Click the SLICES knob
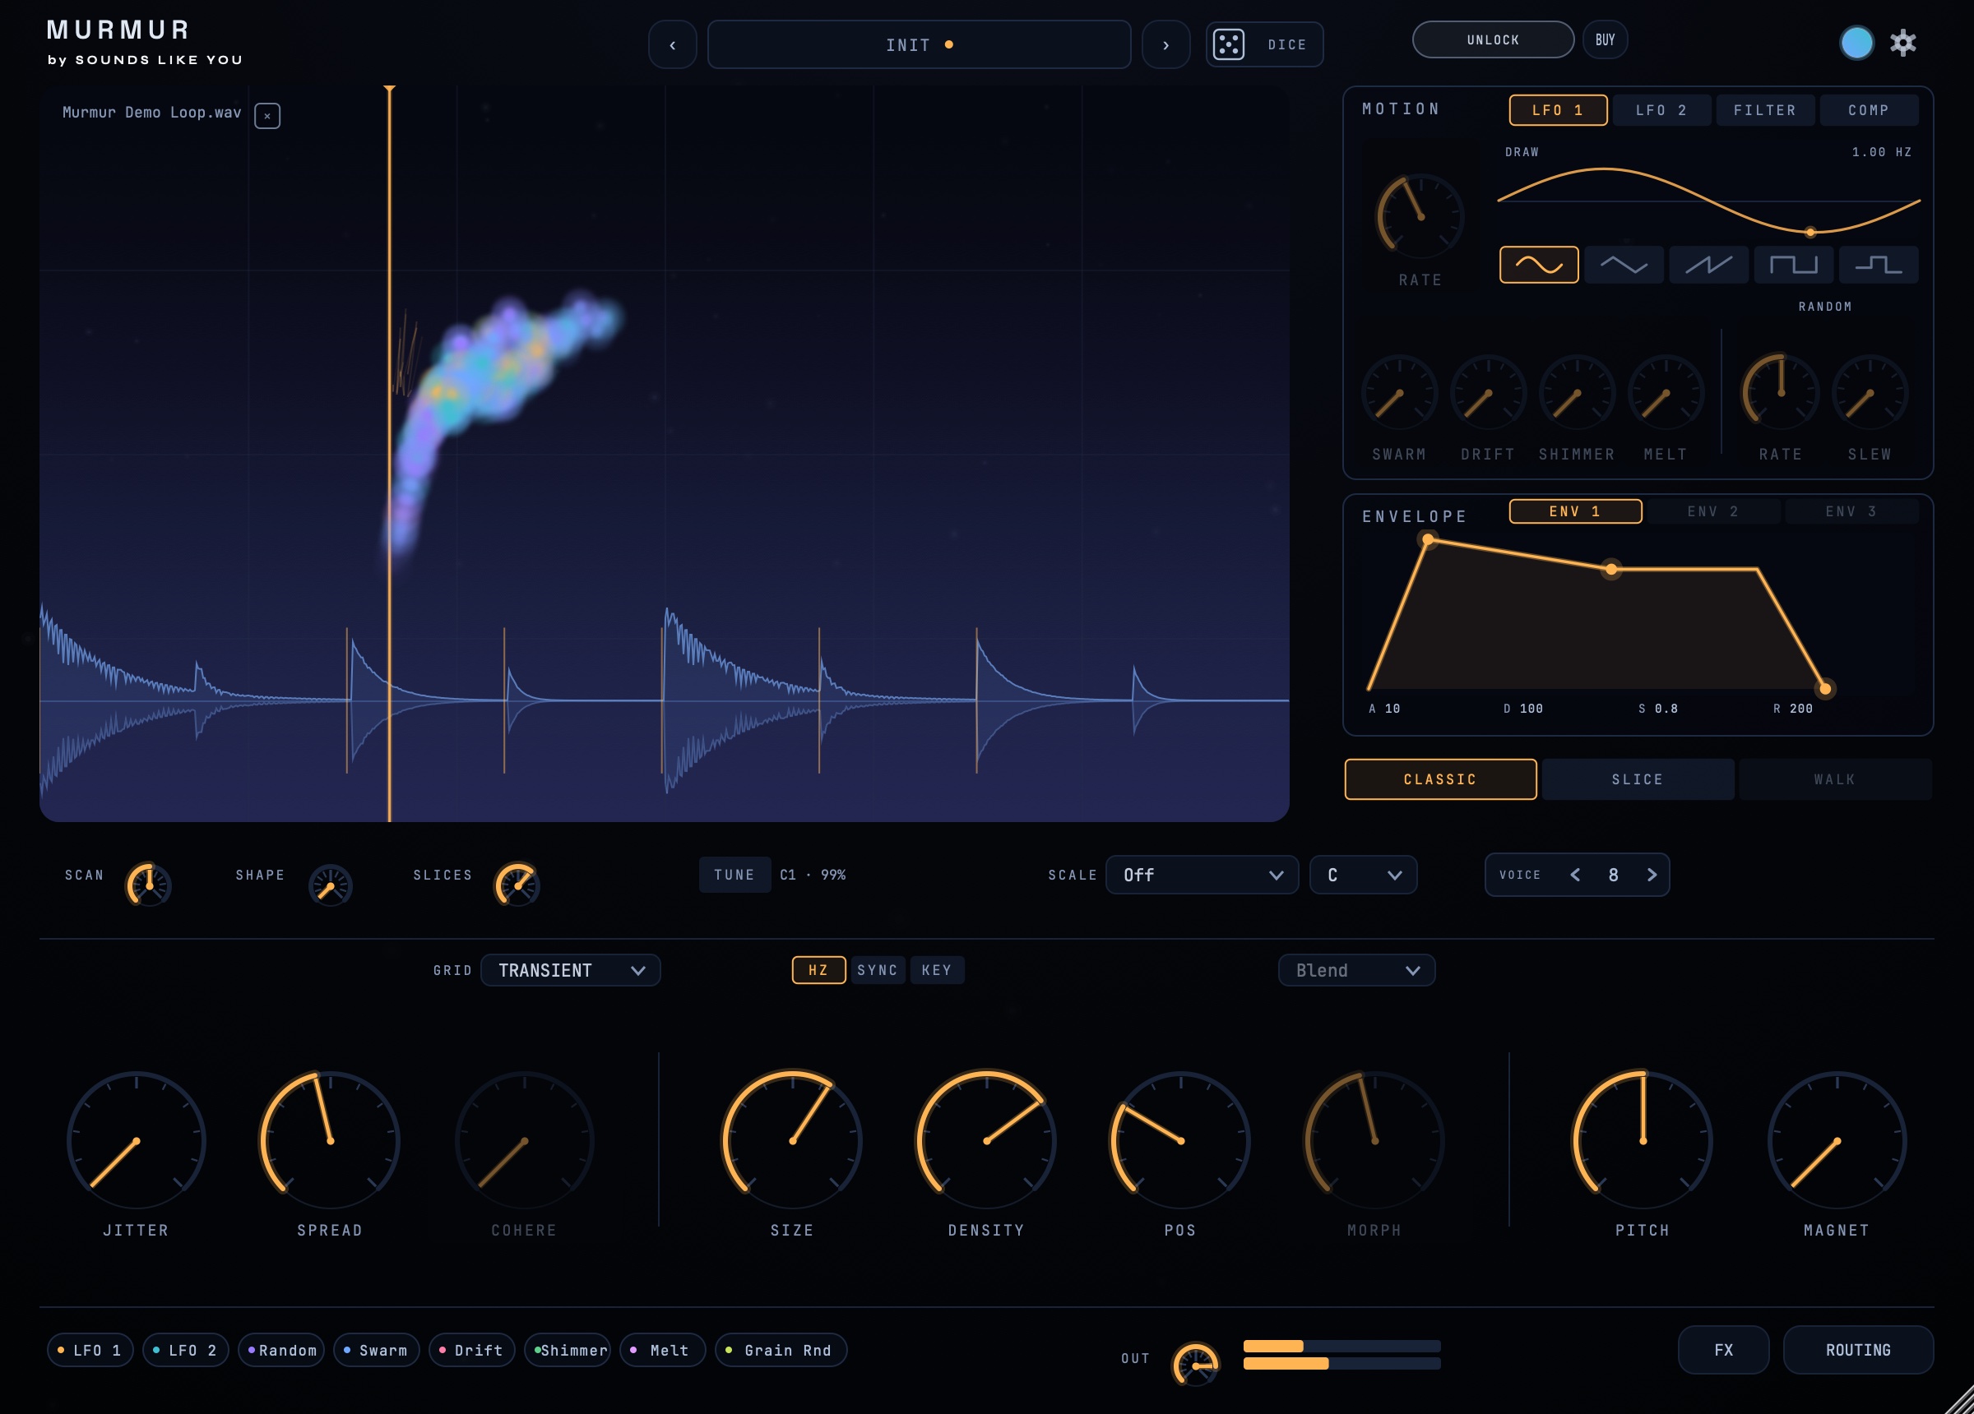 tap(517, 885)
